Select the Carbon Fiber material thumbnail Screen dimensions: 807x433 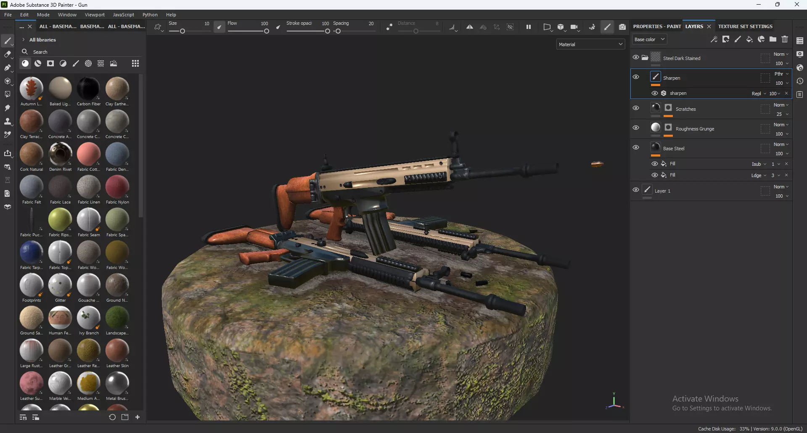(88, 91)
